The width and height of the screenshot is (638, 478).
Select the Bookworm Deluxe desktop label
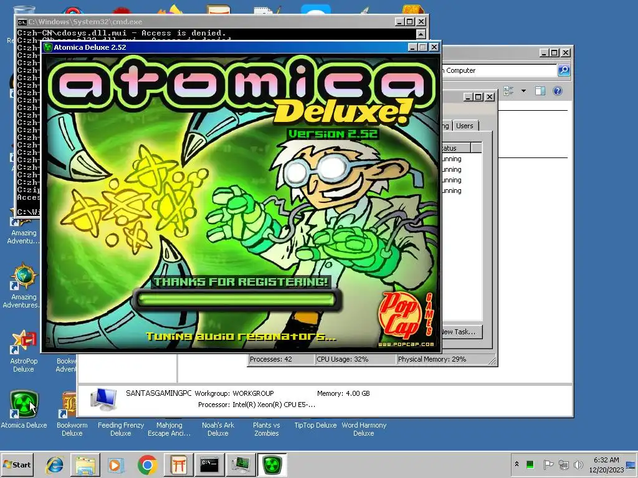point(72,429)
